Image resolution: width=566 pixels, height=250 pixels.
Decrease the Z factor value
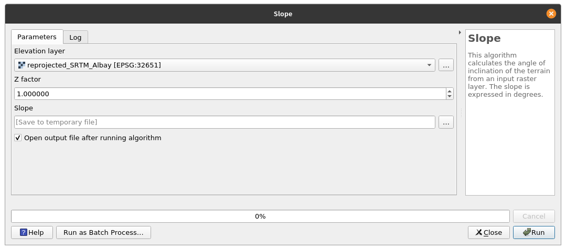point(450,97)
